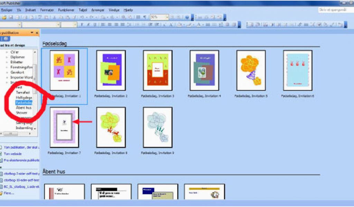Expand the CV'er tree node
Screen dimensions: 354x207
(7, 52)
